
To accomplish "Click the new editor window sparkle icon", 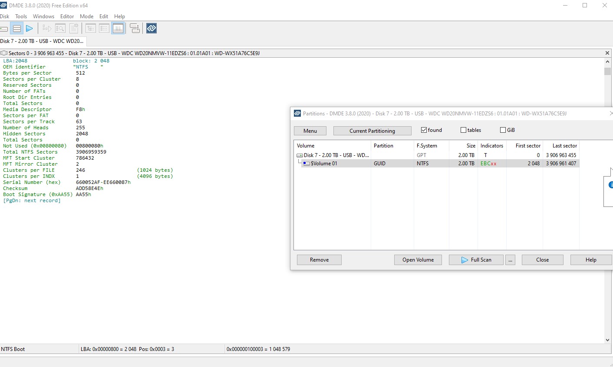I will click(74, 29).
